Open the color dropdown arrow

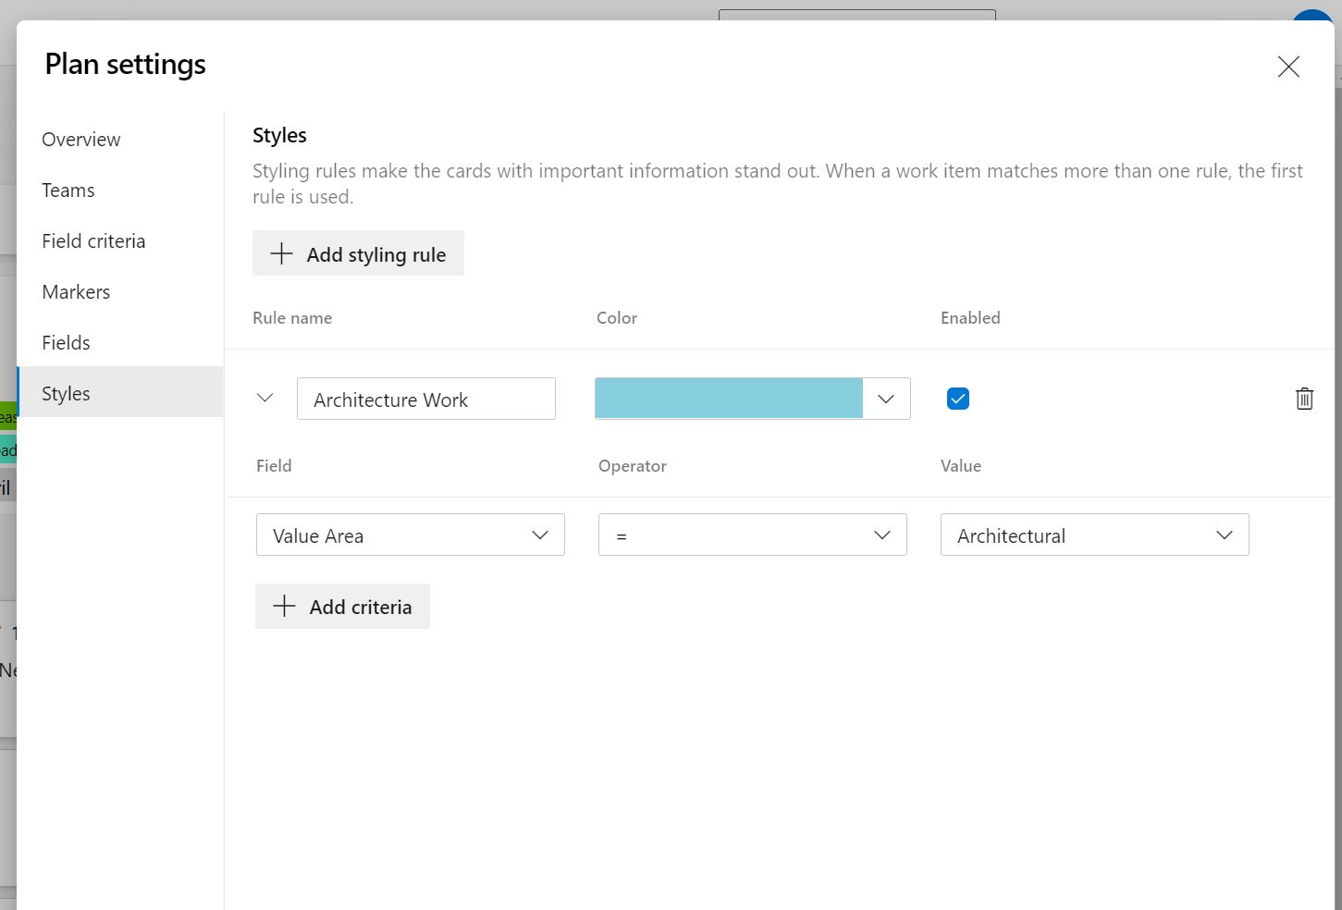[886, 399]
